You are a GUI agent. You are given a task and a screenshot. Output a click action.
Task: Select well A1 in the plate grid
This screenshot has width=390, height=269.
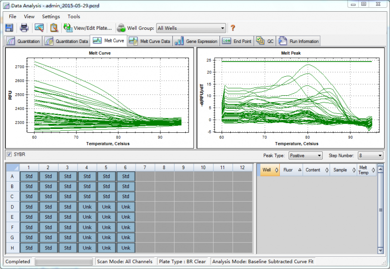[x=29, y=176]
